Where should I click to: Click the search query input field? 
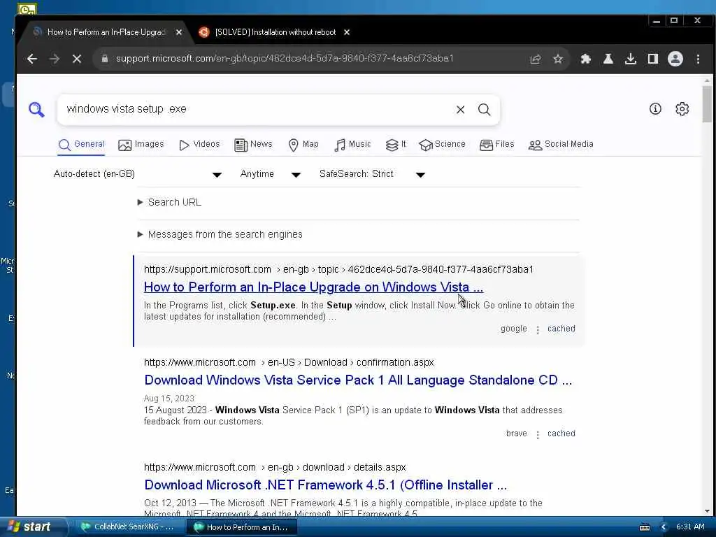coord(258,110)
